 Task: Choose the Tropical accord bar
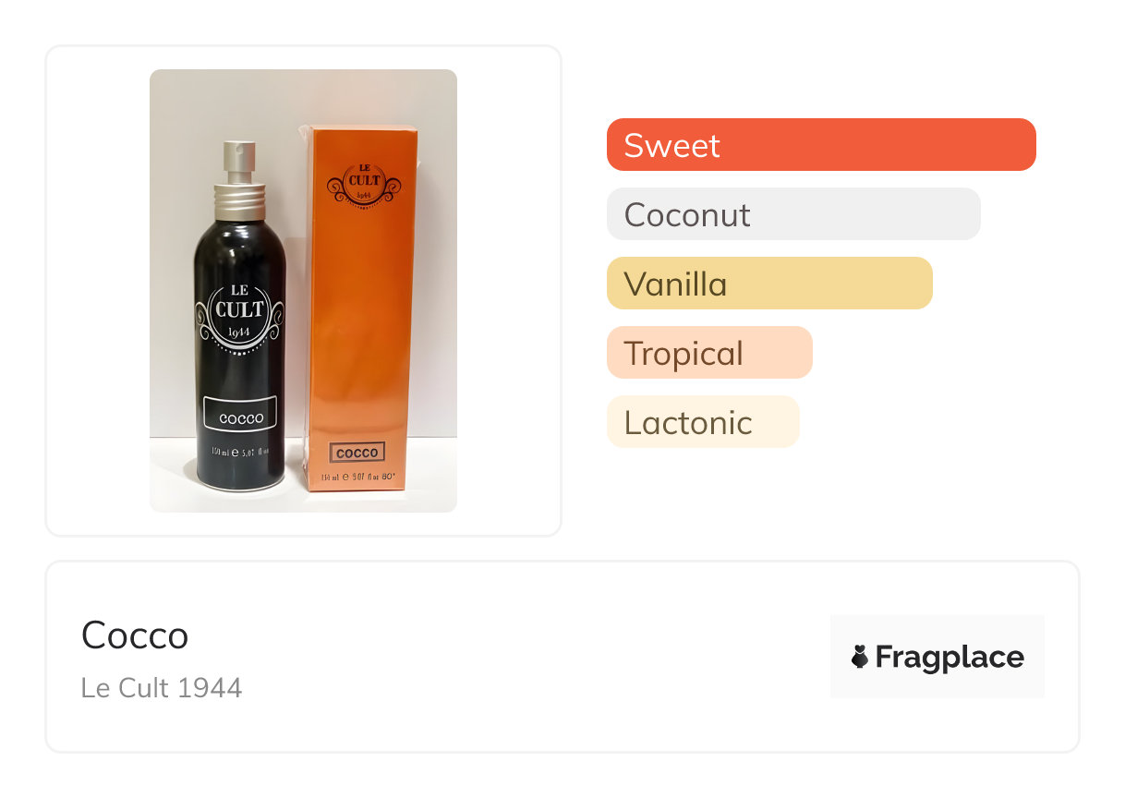pos(708,353)
